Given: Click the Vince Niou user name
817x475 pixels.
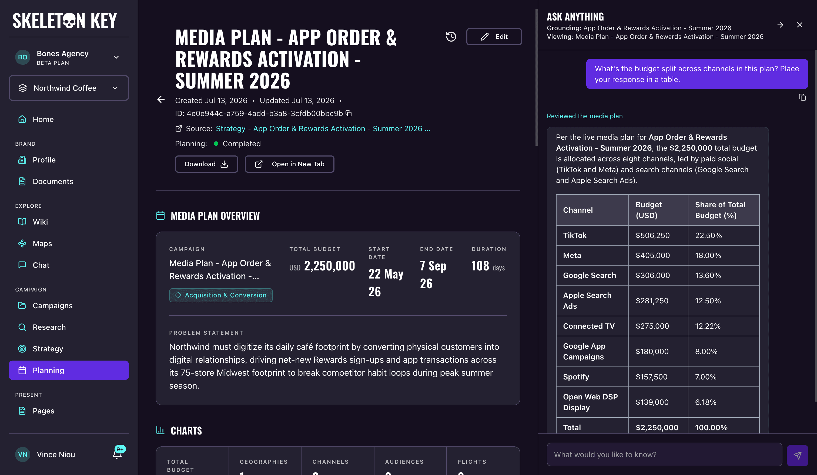Looking at the screenshot, I should coord(56,454).
